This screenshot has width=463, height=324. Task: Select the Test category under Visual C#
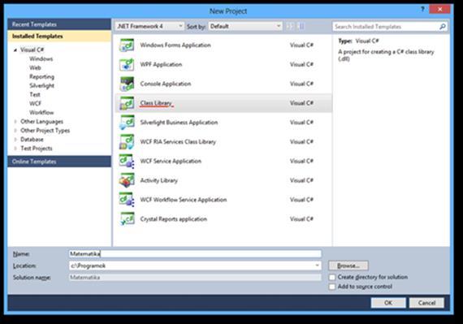coord(35,95)
